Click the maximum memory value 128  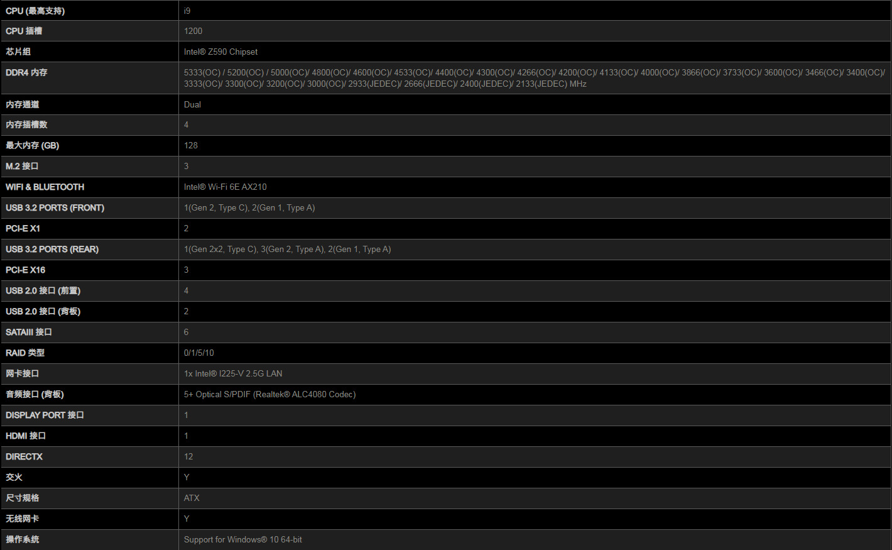coord(191,145)
